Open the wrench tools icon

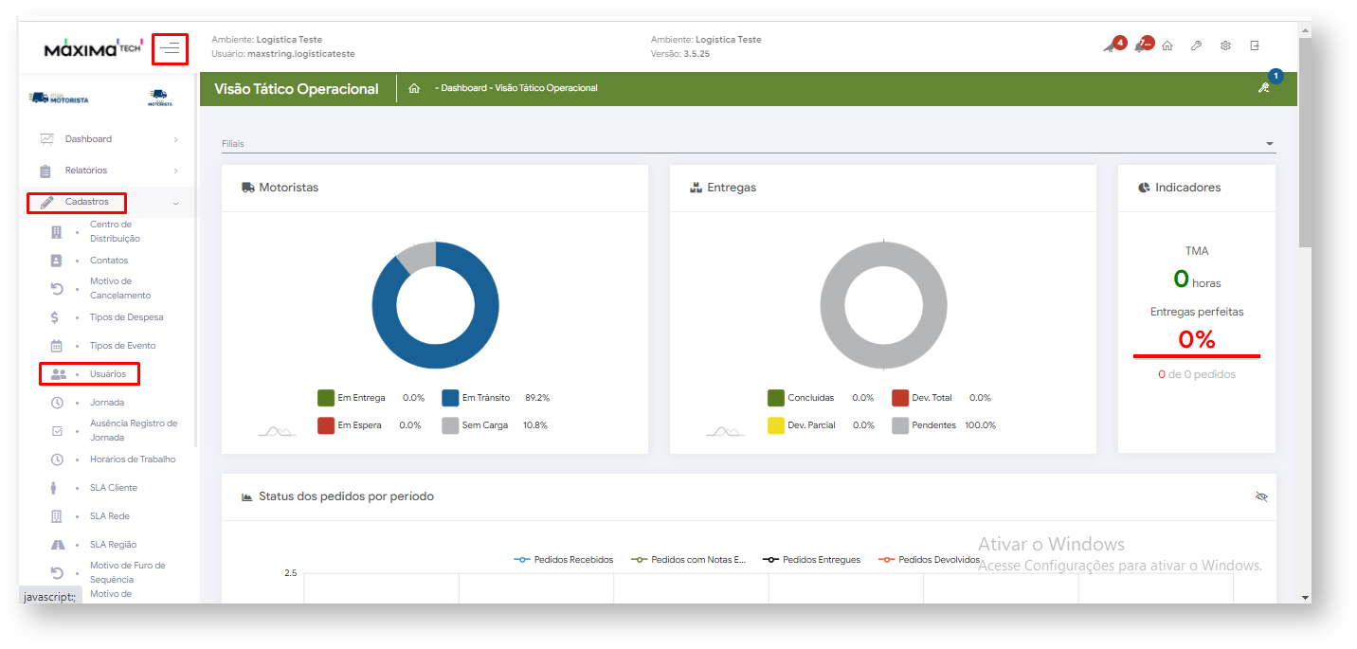(1196, 45)
